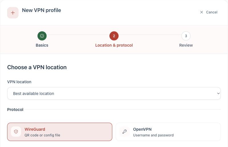Click the plus icon beside New VPN profile
Viewport: 228px width, 147px height.
coord(13,13)
